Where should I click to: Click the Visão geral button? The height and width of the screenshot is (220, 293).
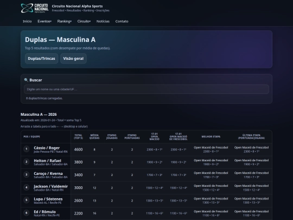tap(73, 59)
